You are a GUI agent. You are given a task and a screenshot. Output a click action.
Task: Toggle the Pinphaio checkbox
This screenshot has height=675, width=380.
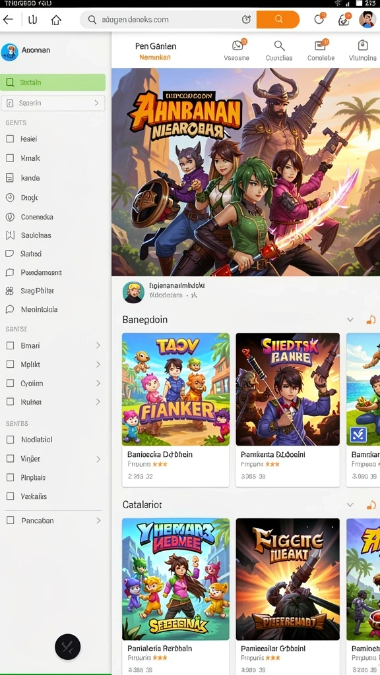pos(10,477)
